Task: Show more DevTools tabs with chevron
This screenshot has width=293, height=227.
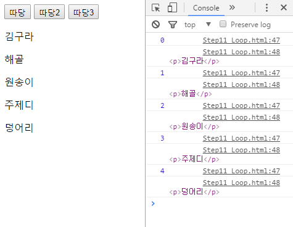Action: [x=232, y=7]
